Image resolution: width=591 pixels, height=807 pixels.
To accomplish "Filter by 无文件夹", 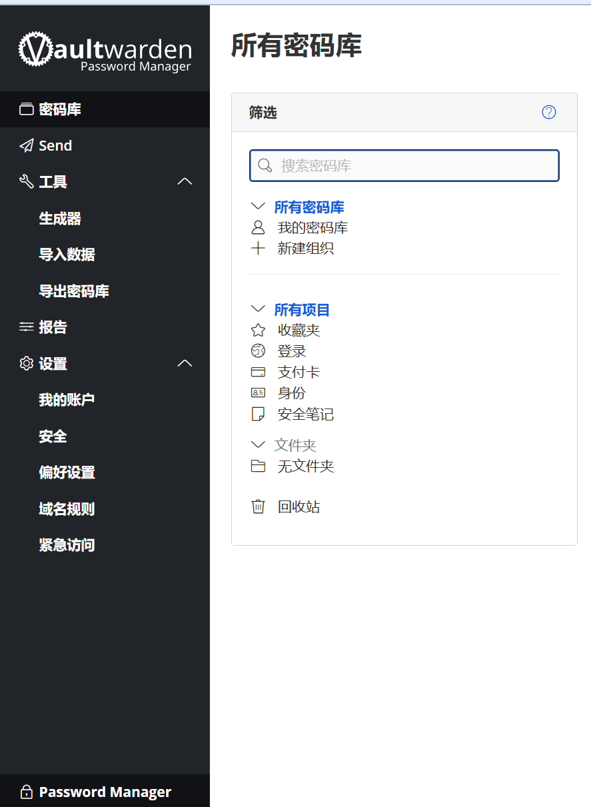I will (306, 466).
